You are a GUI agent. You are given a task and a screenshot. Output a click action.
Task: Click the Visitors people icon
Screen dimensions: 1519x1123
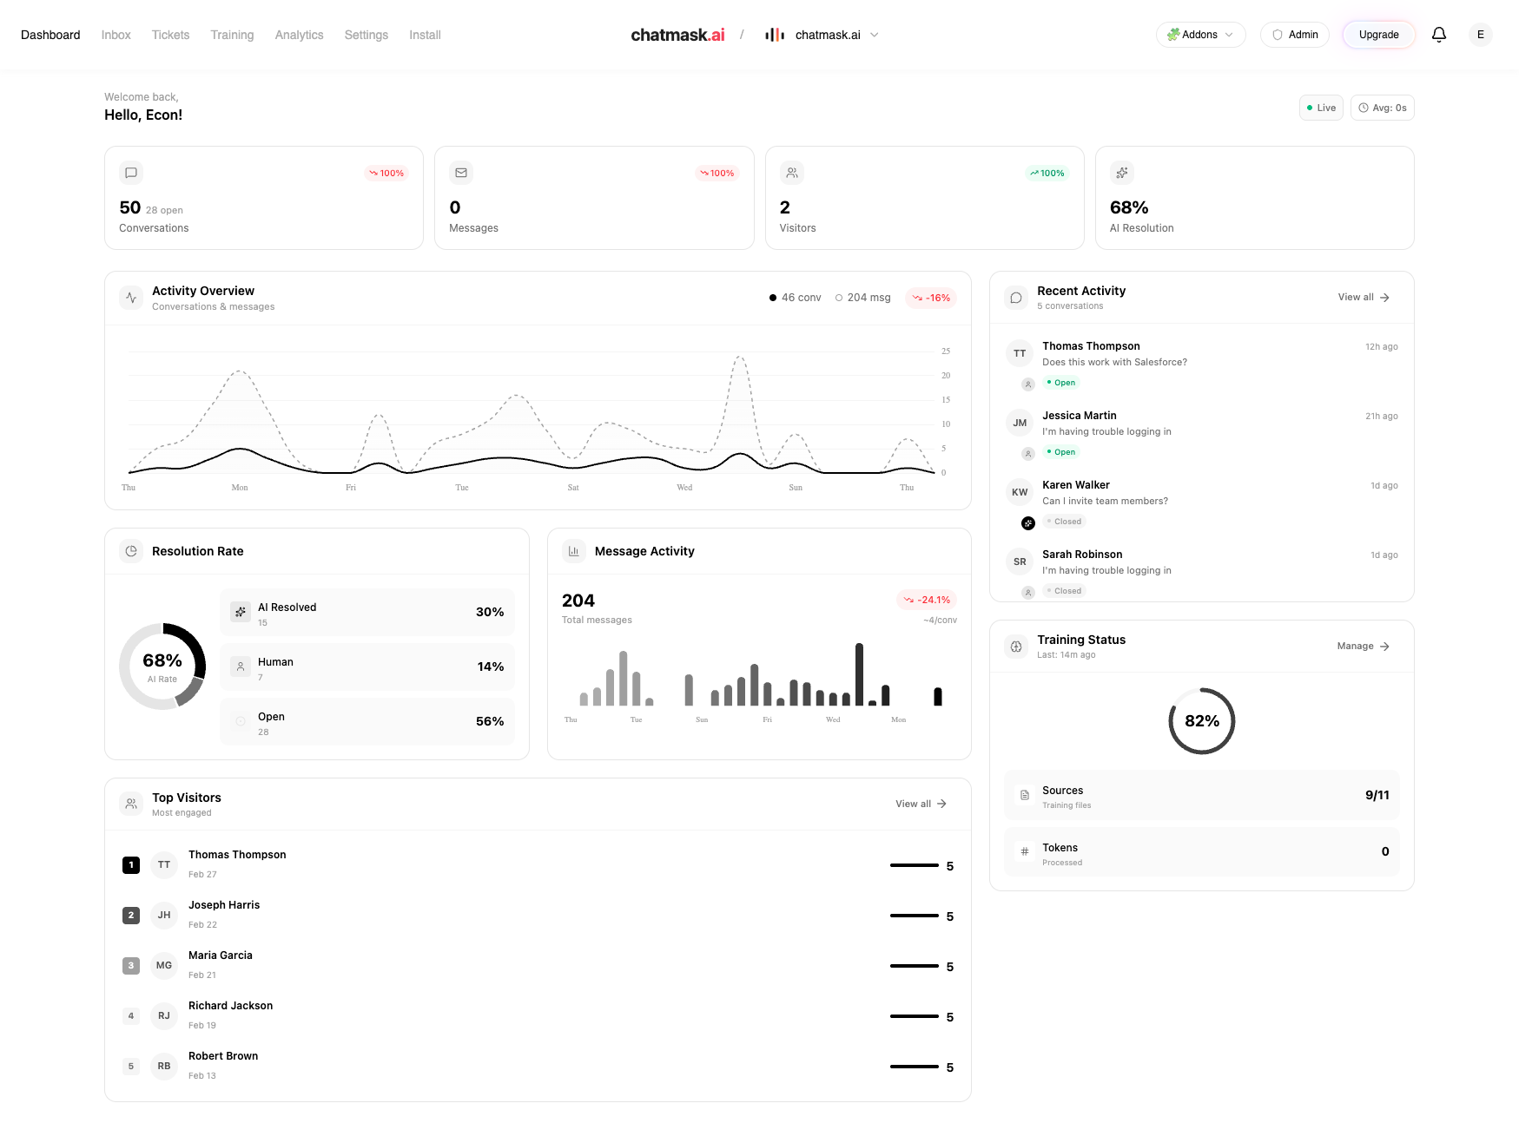(x=791, y=173)
